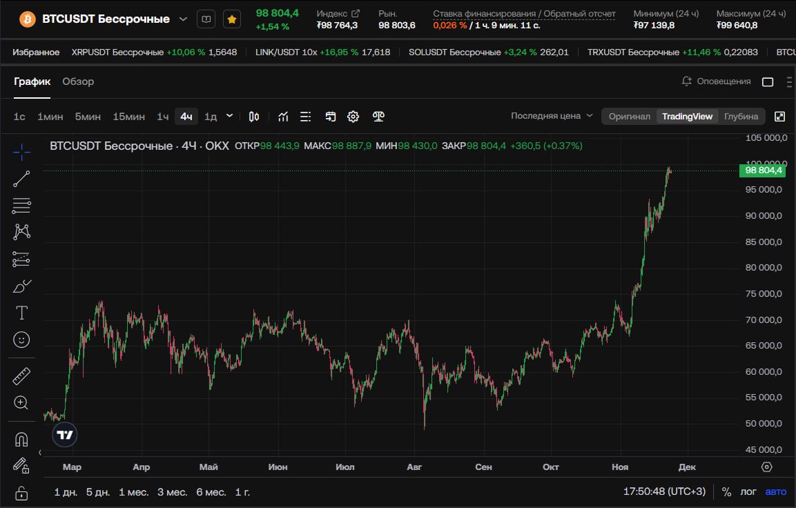Set chart range to 1 г.
Screen dimensions: 796x508
242,491
